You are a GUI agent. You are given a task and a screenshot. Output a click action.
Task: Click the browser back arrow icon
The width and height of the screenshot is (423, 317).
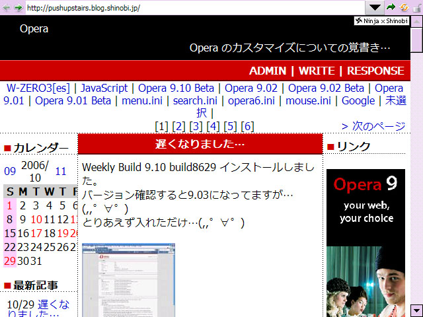(x=6, y=7)
